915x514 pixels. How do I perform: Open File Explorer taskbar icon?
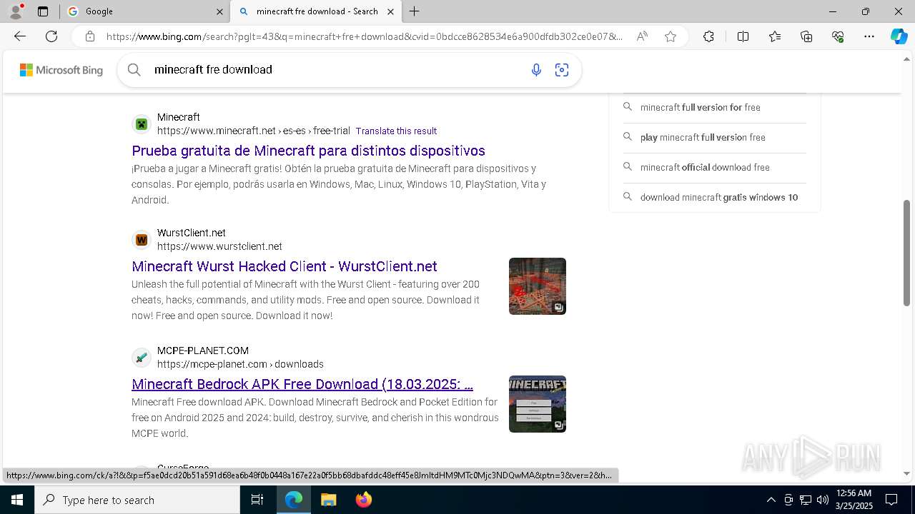pos(328,500)
